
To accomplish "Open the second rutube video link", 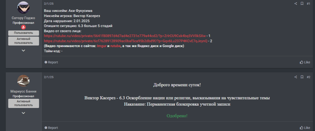I will (126, 41).
